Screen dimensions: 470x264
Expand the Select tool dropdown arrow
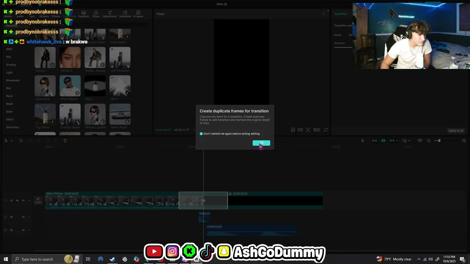click(x=12, y=141)
